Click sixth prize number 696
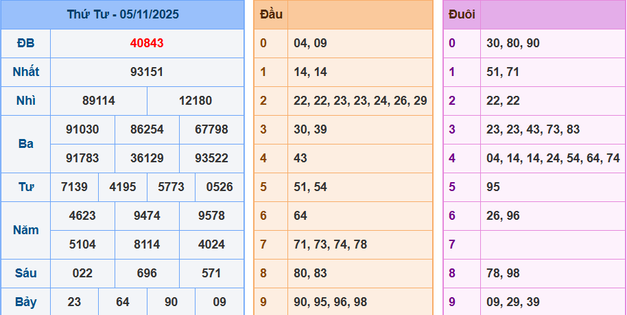Viewport: 627px width, 315px height. point(147,273)
